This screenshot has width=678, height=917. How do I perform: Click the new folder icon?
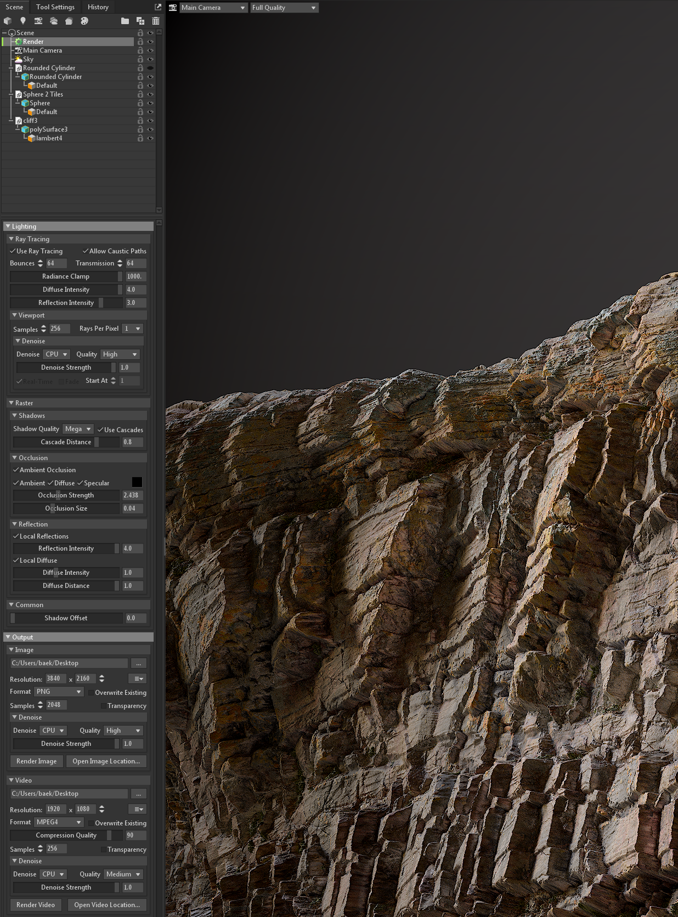(x=125, y=21)
